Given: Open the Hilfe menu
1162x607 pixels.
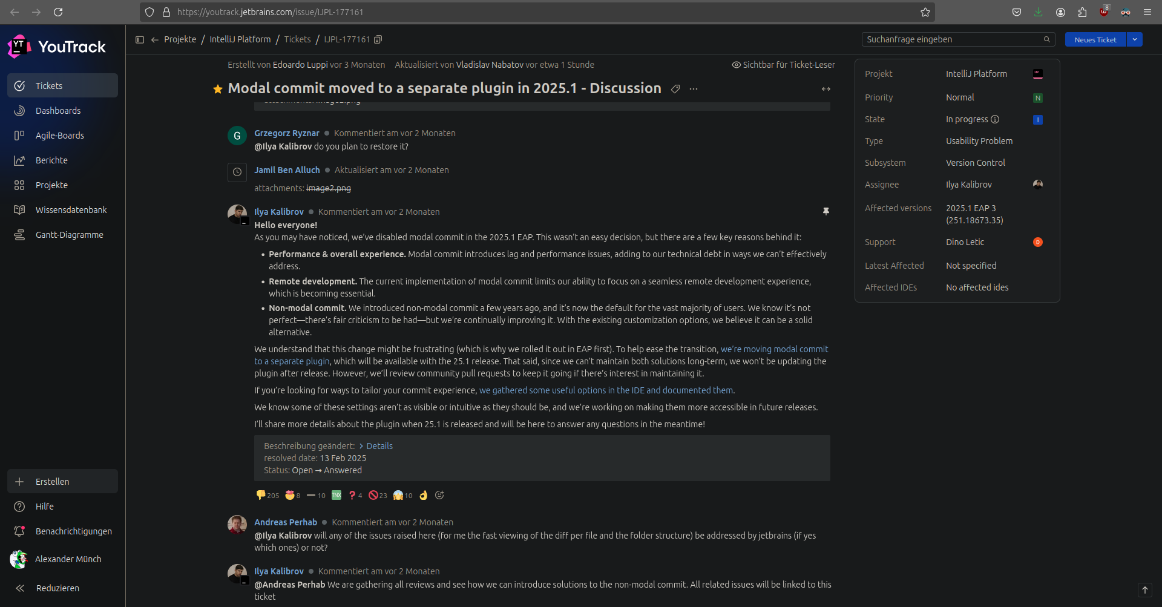Looking at the screenshot, I should click(x=62, y=507).
